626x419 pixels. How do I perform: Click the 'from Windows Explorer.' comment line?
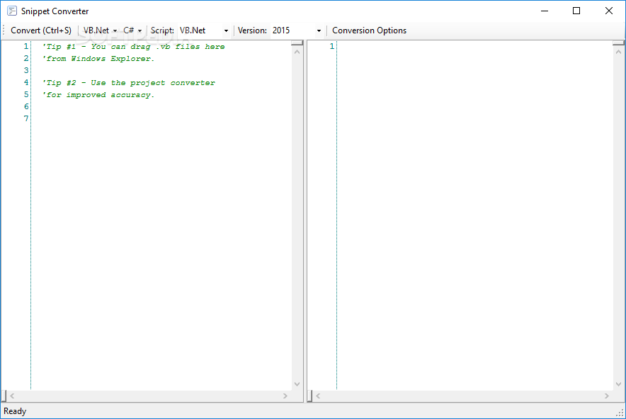(98, 58)
